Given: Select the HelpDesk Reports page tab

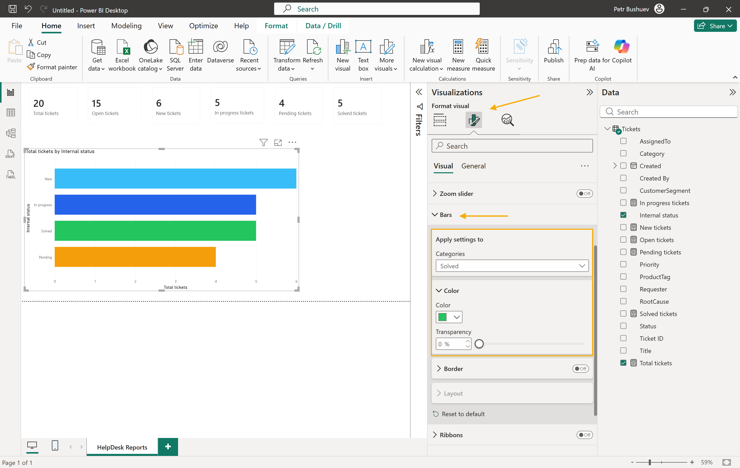Looking at the screenshot, I should coord(122,447).
